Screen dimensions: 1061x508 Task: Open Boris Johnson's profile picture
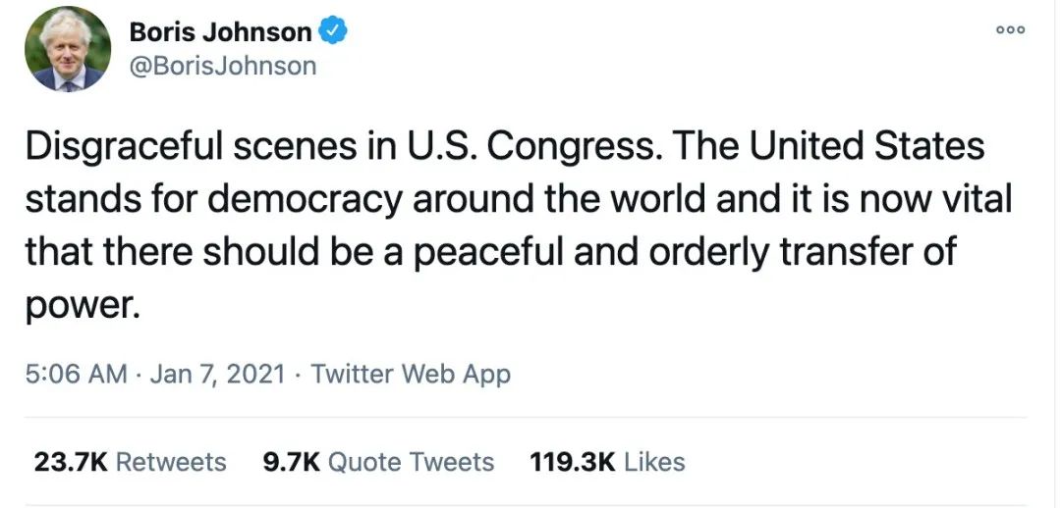click(x=68, y=49)
